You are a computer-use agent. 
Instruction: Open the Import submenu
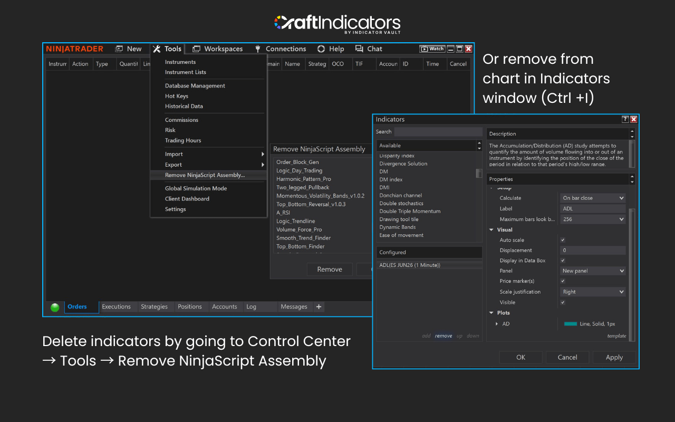tap(208, 154)
